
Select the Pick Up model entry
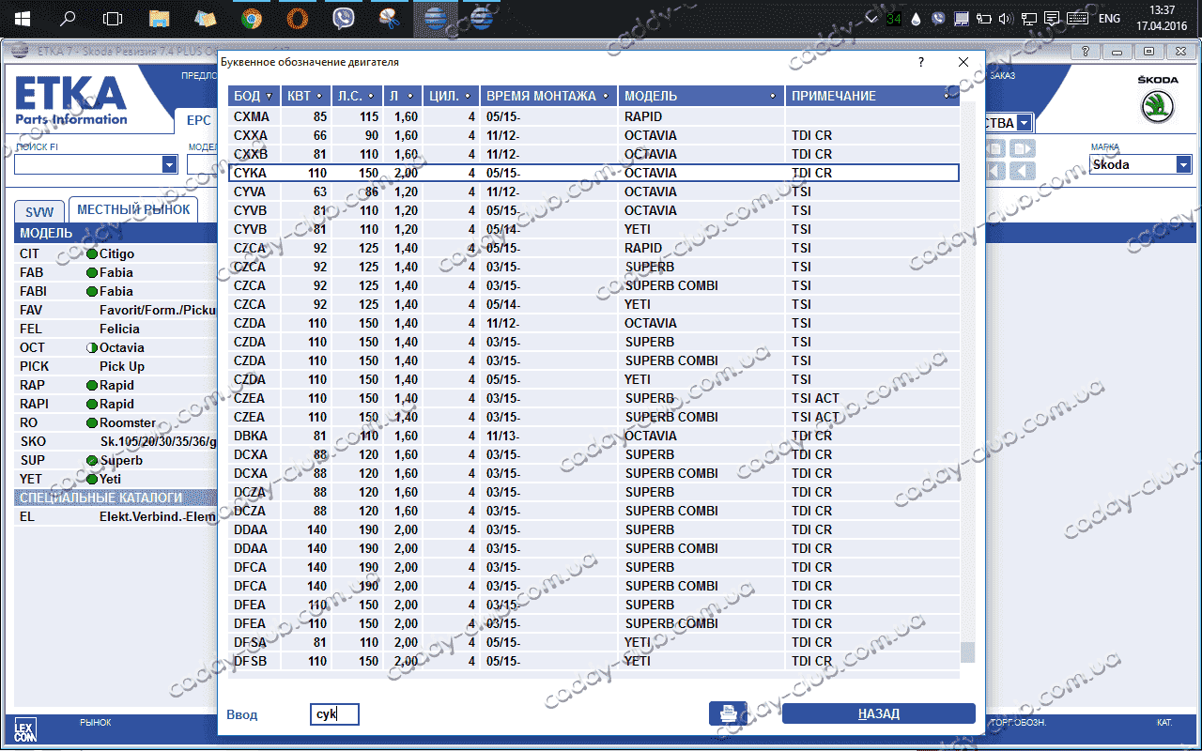coord(116,366)
